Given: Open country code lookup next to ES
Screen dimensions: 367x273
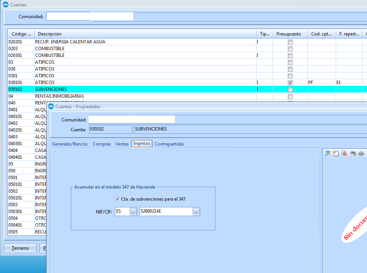Looking at the screenshot, I should pos(133,212).
